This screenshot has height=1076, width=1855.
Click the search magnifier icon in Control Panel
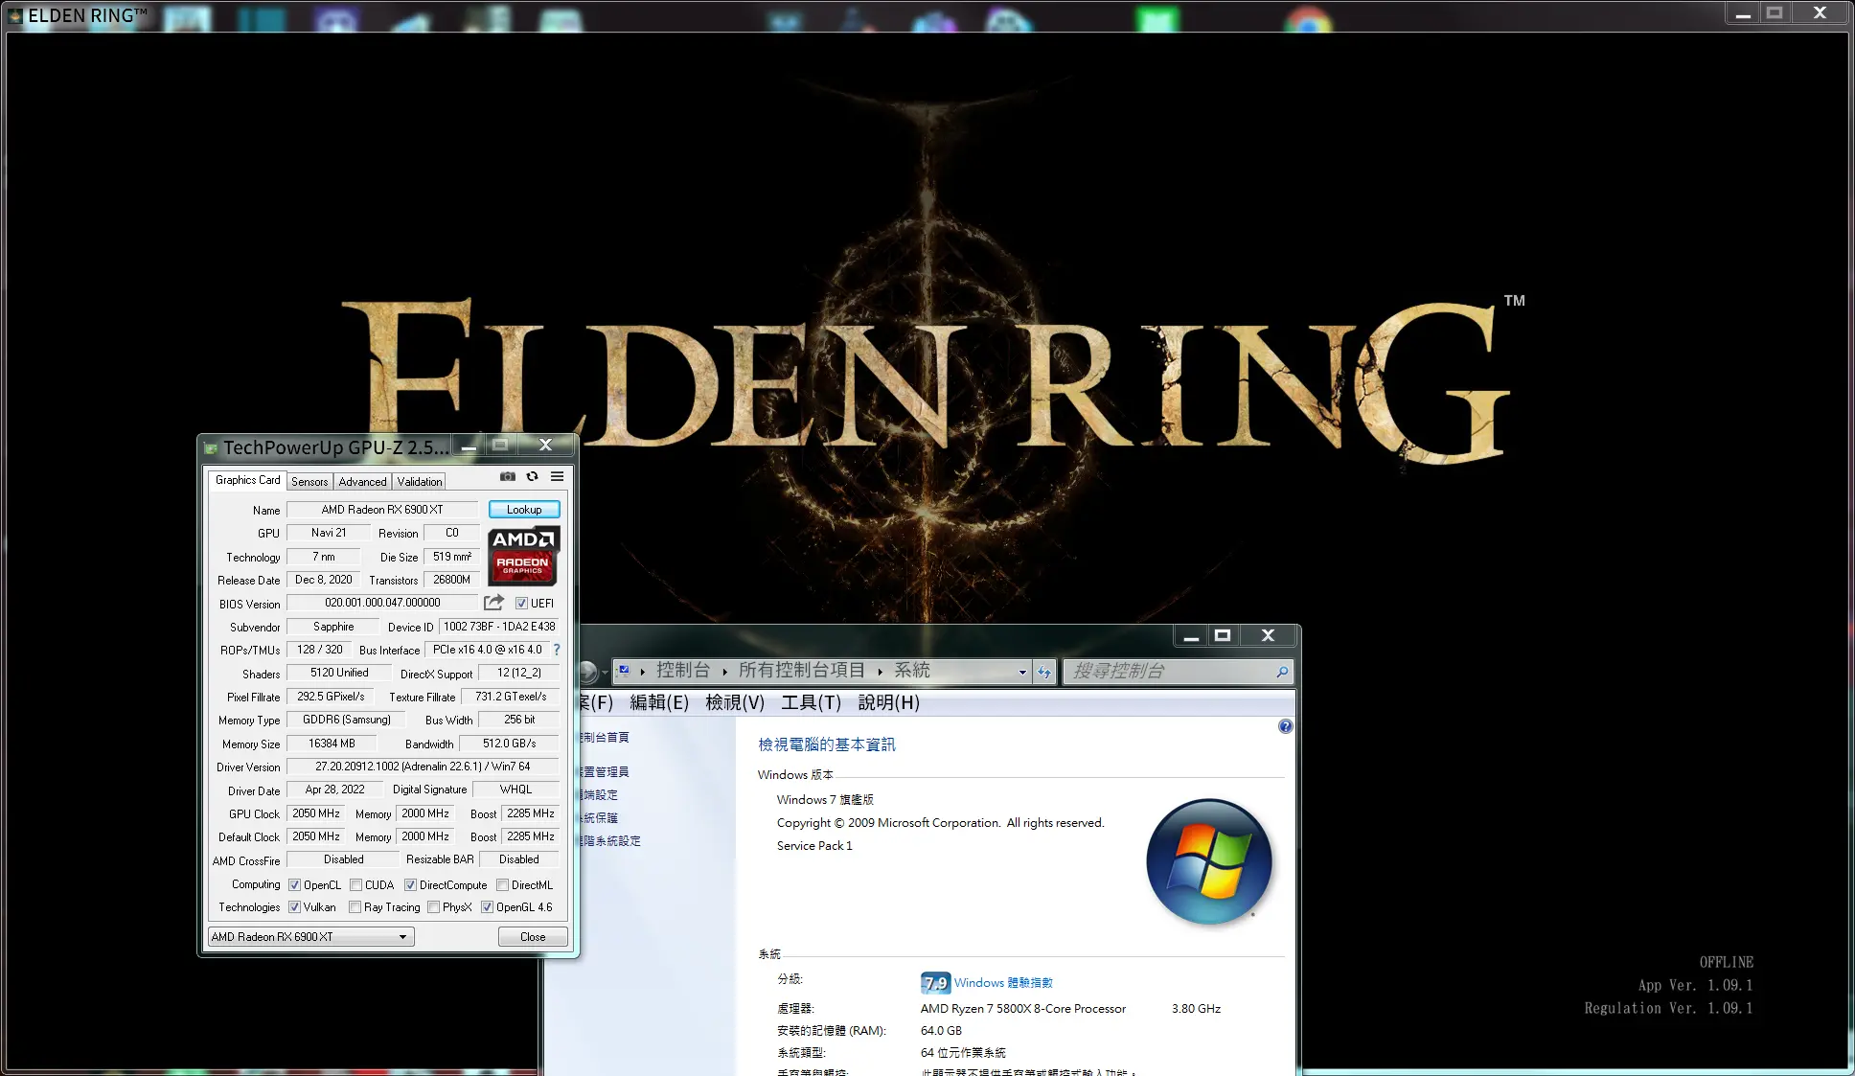(1282, 672)
